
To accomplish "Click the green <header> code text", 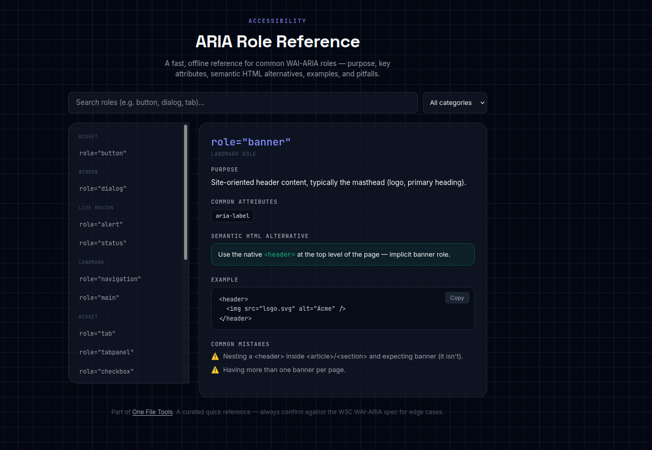I will coord(280,255).
